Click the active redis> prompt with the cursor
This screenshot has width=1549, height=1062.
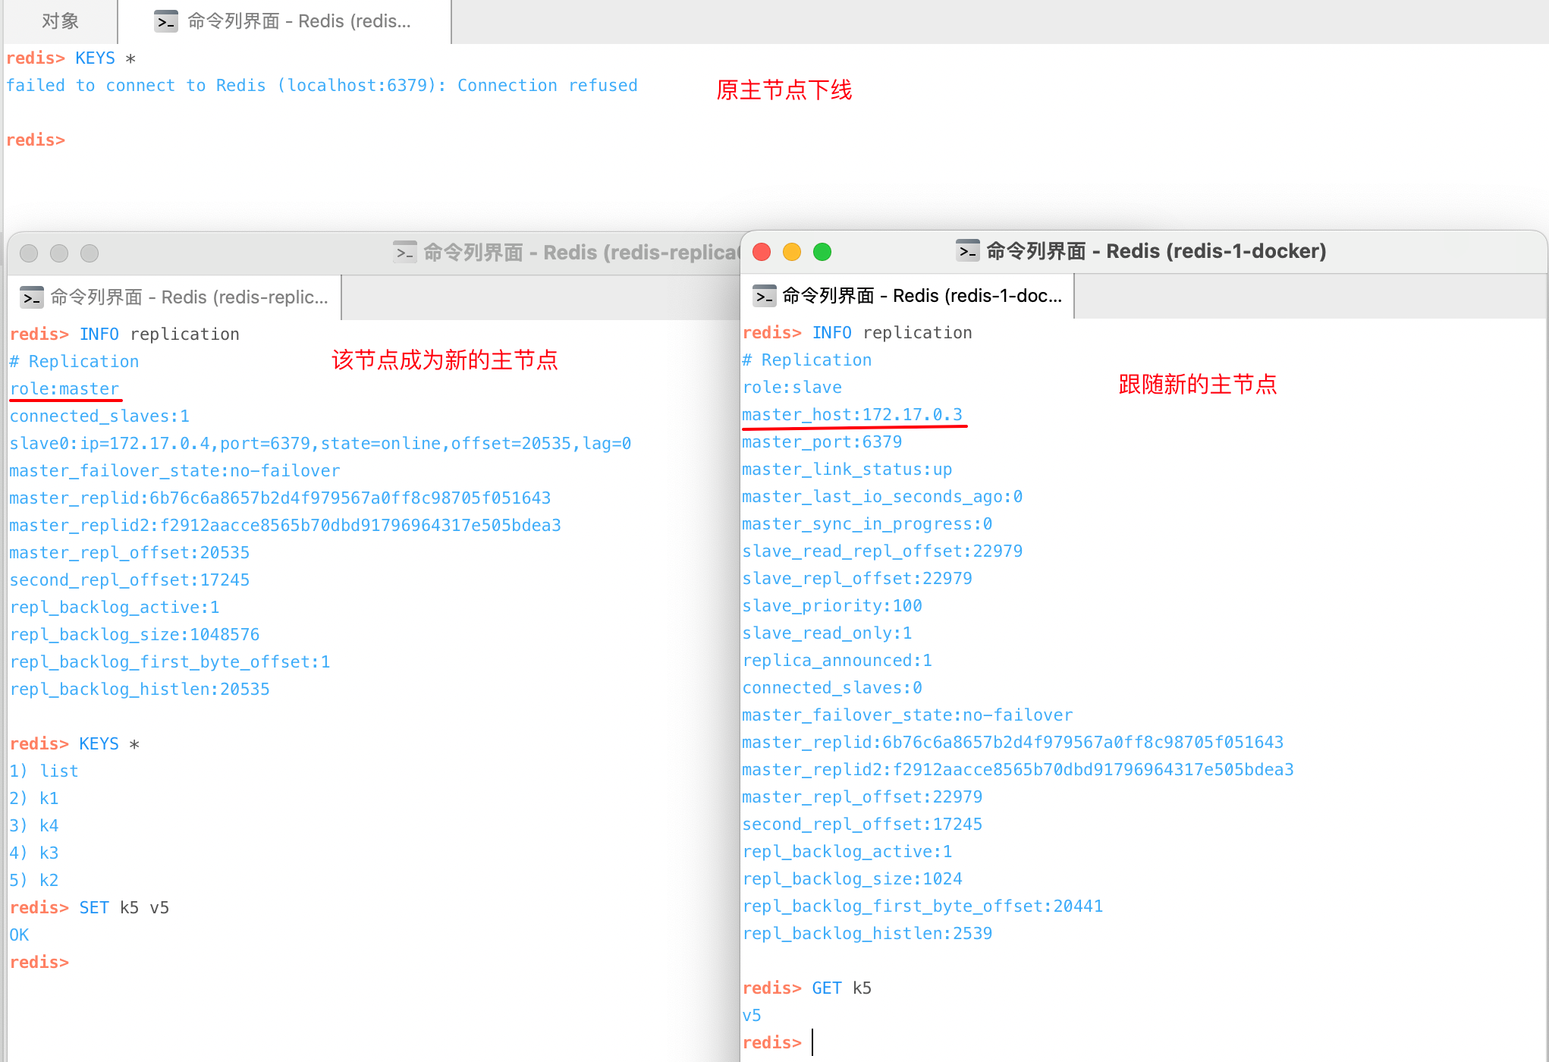(772, 1043)
